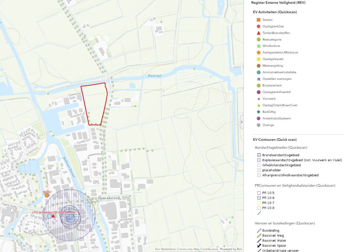Screen dimensions: 344x252
Task: Click the TankenBrandstoffen red triangle legend icon
Action: (x=259, y=33)
